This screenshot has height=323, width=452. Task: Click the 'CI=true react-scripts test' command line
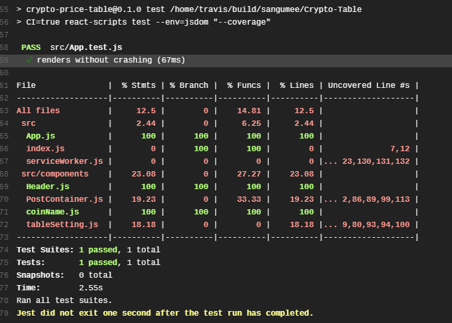click(144, 22)
